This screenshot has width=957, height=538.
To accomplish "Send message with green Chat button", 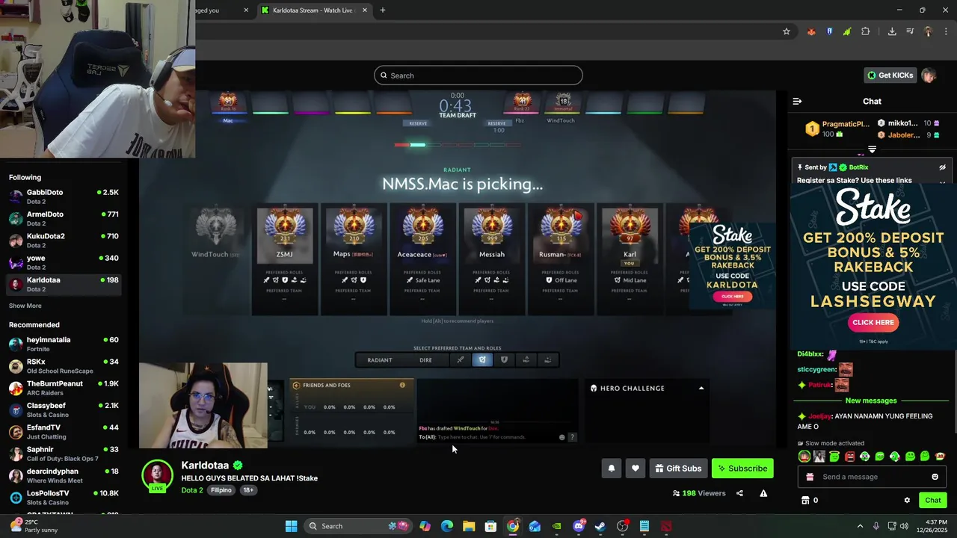I will [932, 500].
